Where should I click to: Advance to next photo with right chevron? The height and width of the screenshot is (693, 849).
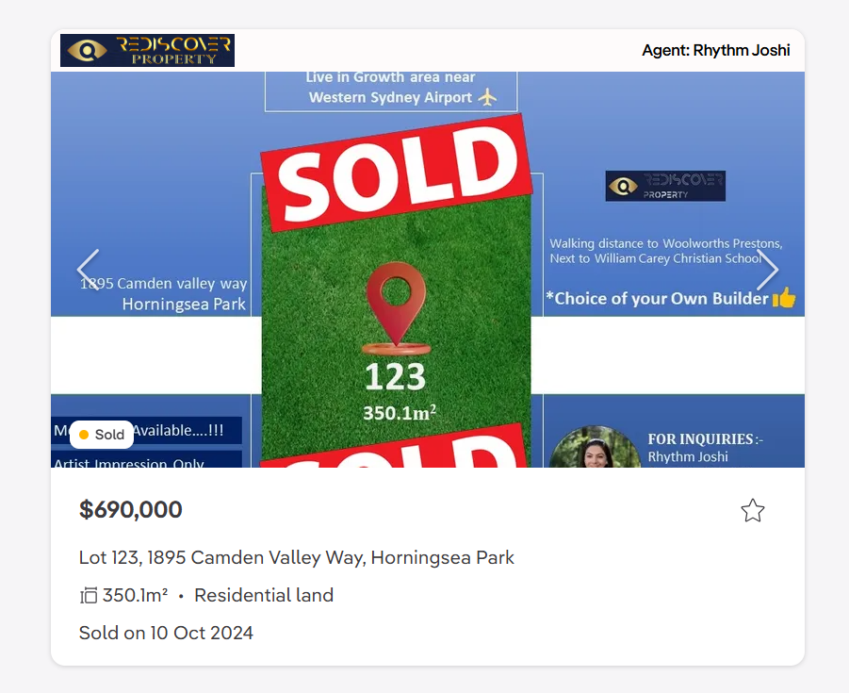point(767,270)
